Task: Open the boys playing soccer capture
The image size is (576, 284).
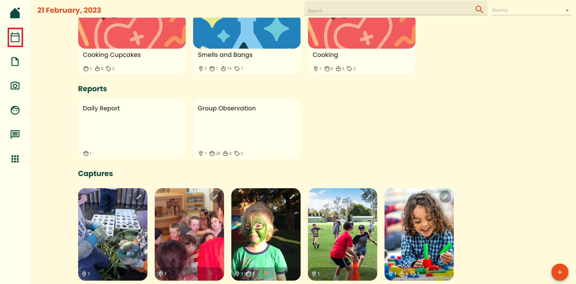Action: point(343,234)
